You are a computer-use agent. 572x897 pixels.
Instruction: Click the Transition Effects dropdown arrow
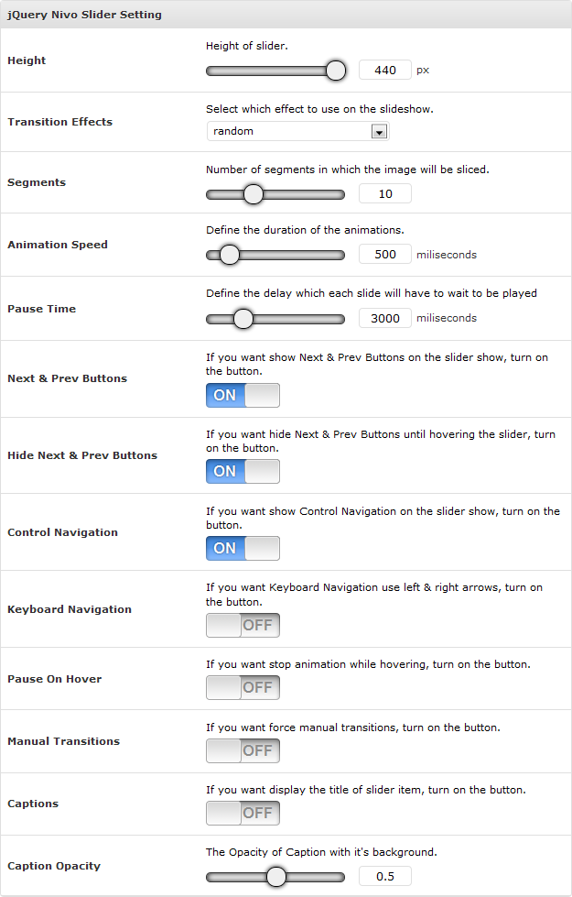click(379, 132)
